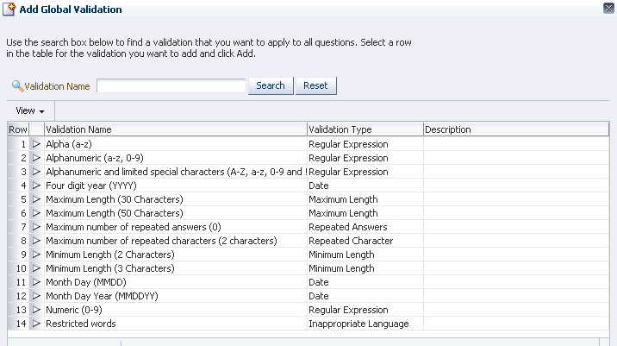The image size is (617, 346).
Task: Select Minimum Length (2 Characters) name
Action: (110, 255)
